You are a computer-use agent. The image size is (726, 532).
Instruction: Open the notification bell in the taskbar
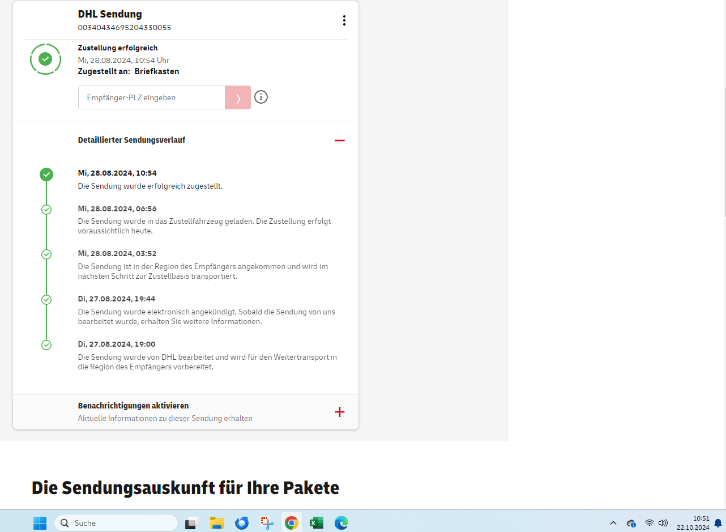pyautogui.click(x=718, y=523)
